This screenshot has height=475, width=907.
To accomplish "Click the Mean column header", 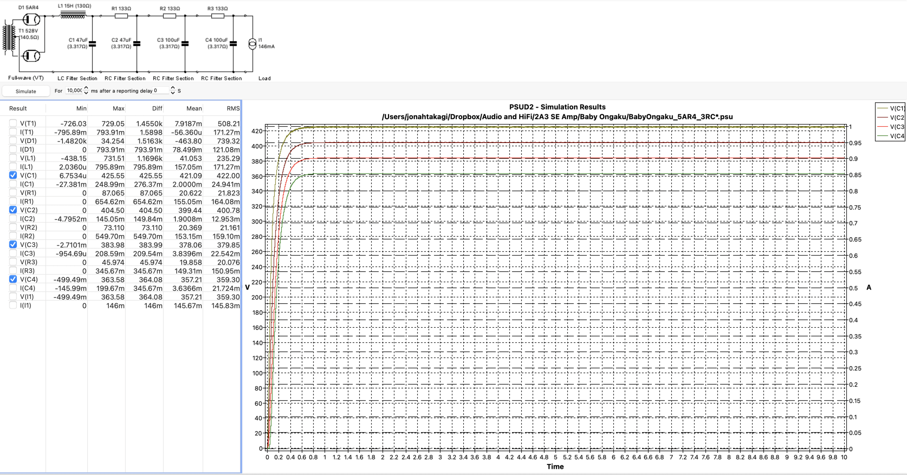I will click(194, 108).
